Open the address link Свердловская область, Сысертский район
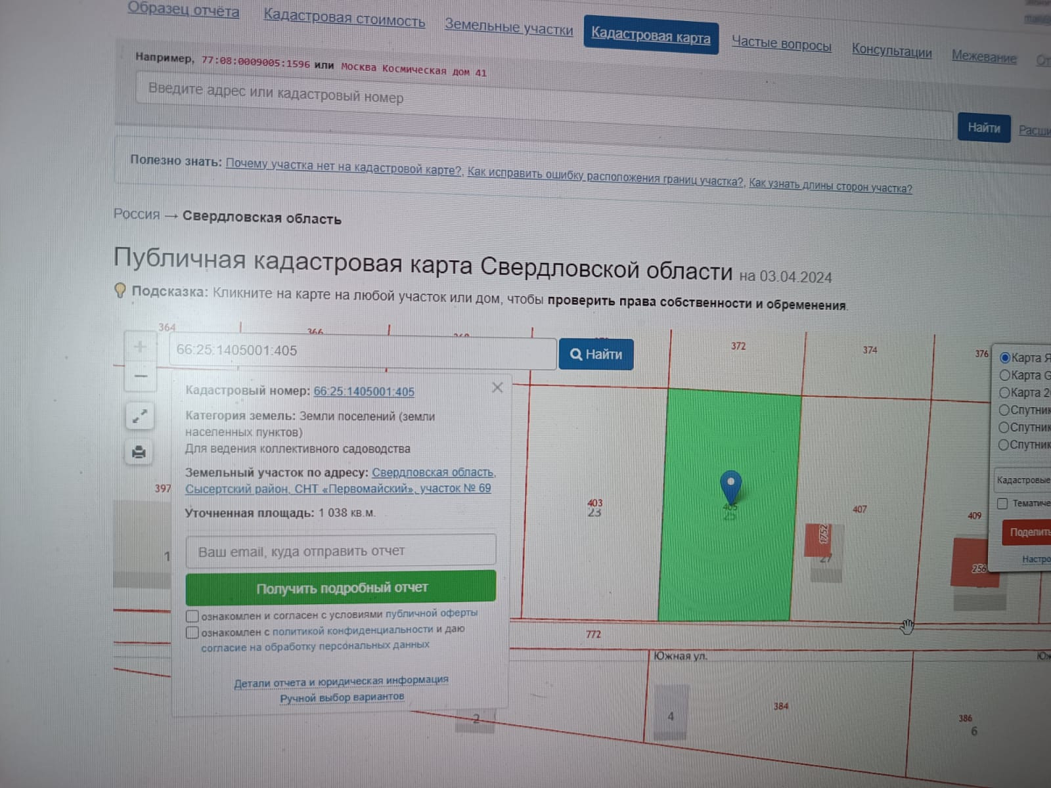Screen dimensions: 1051x788 point(340,481)
